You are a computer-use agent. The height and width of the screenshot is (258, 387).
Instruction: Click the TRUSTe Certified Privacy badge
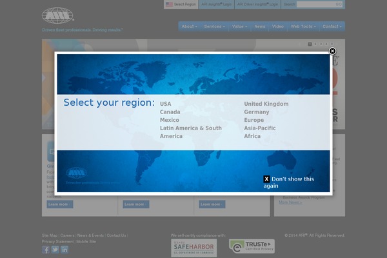click(x=252, y=246)
